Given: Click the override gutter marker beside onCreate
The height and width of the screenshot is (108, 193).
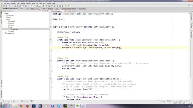Looking at the screenshot, I should (50, 40).
